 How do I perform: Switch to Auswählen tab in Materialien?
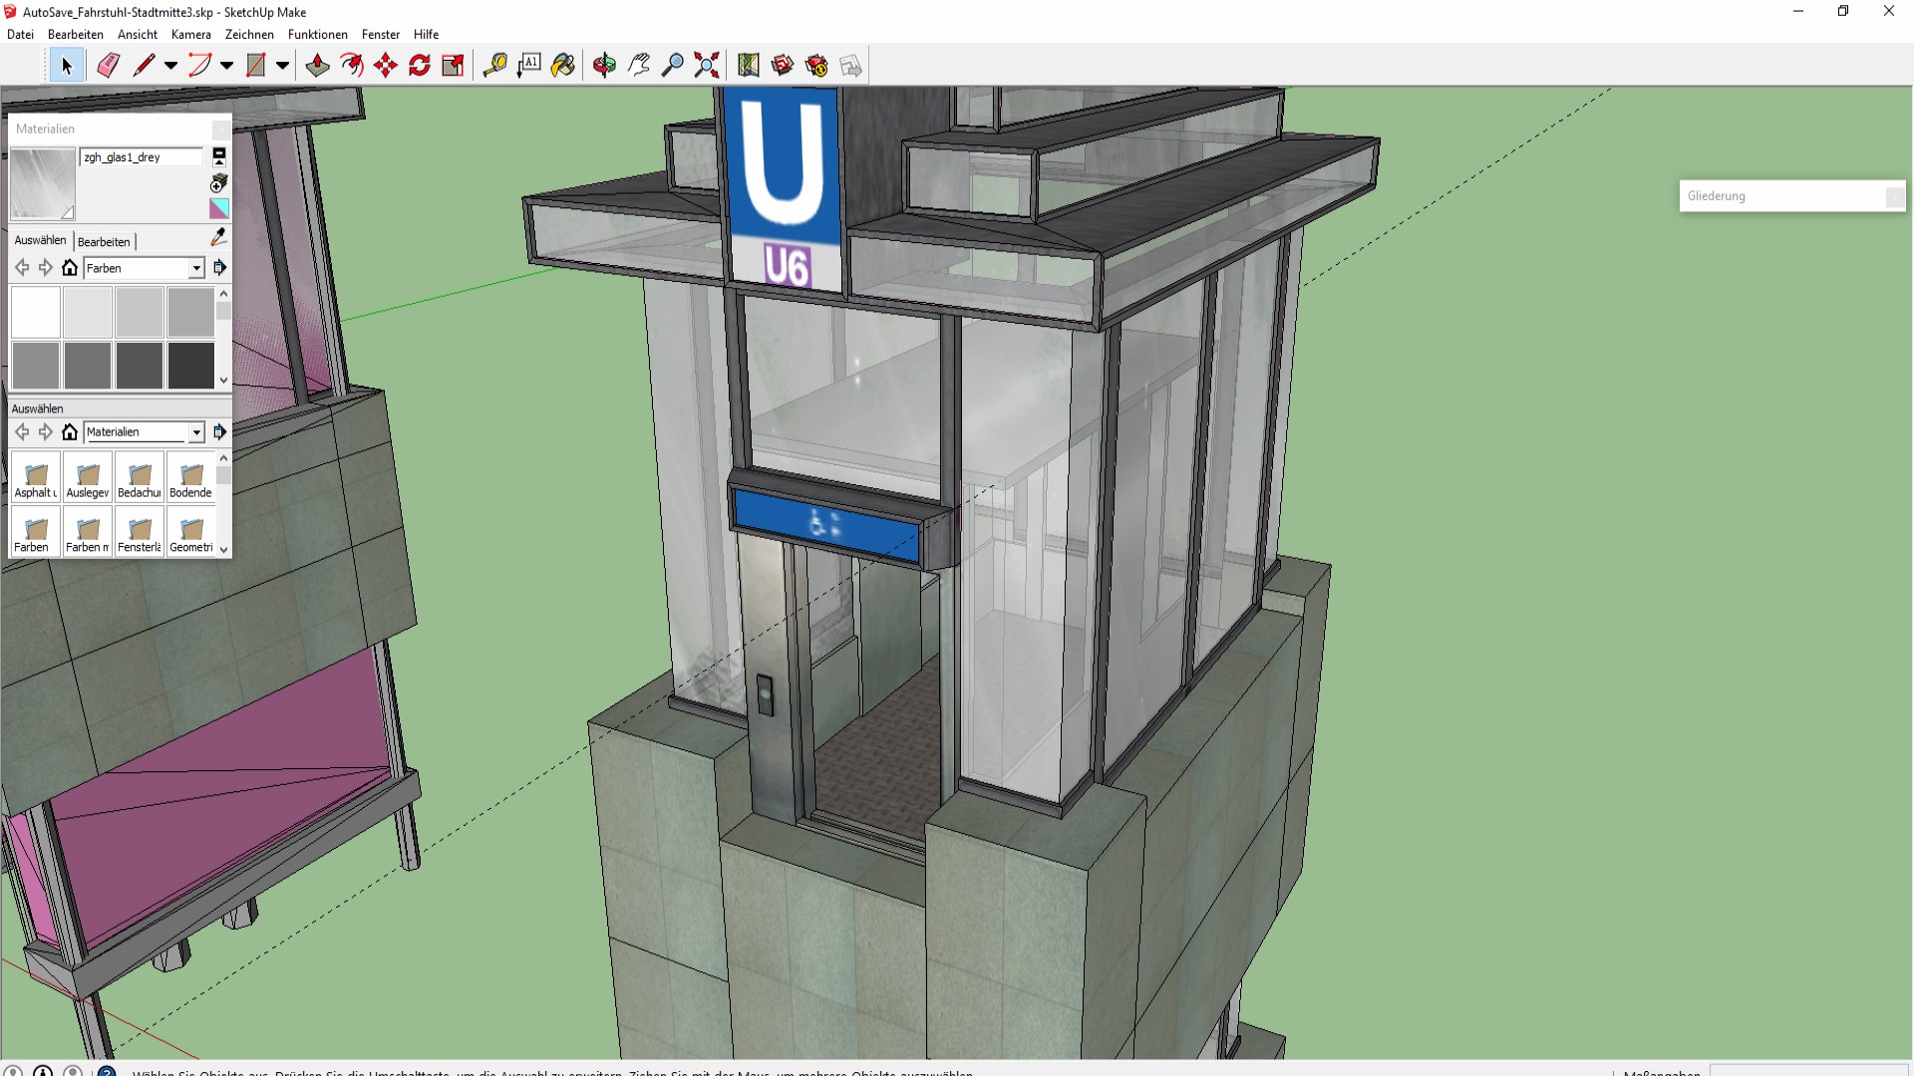[40, 240]
